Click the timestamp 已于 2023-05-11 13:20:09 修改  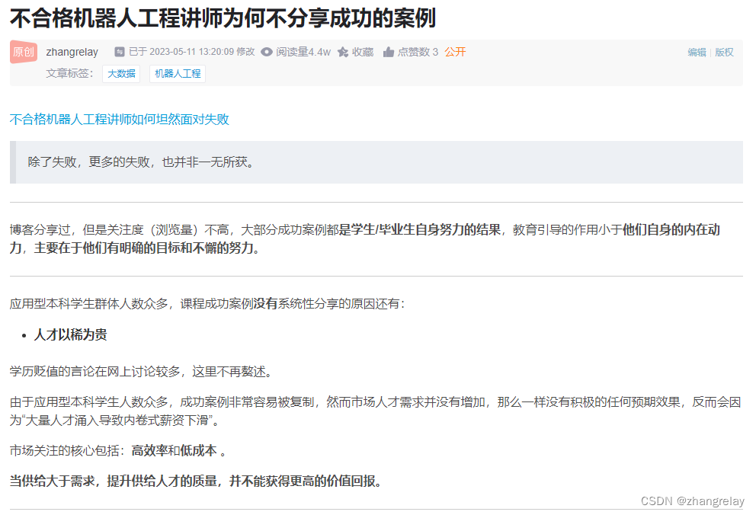pyautogui.click(x=191, y=52)
